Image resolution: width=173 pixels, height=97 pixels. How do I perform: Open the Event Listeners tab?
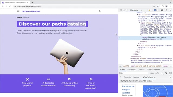[x=154, y=70]
